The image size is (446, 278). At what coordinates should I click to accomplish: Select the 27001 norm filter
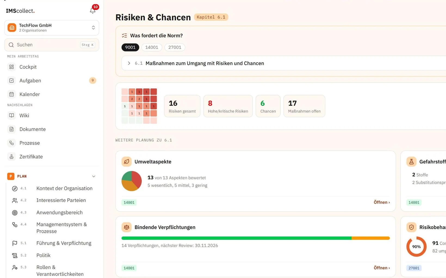(175, 47)
